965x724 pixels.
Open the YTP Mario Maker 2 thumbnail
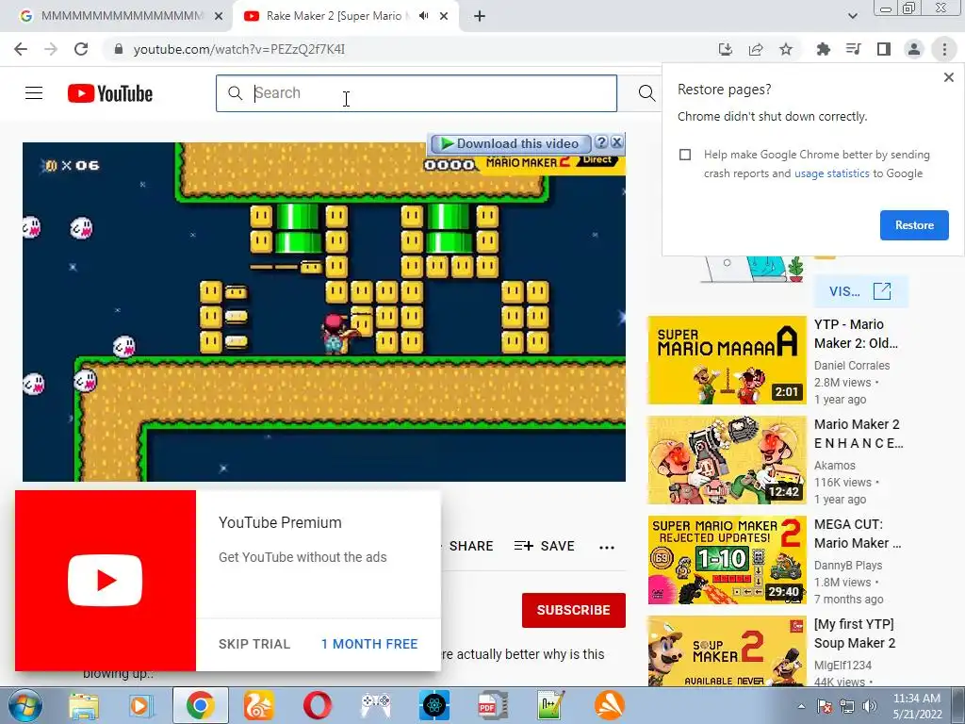[x=727, y=360]
